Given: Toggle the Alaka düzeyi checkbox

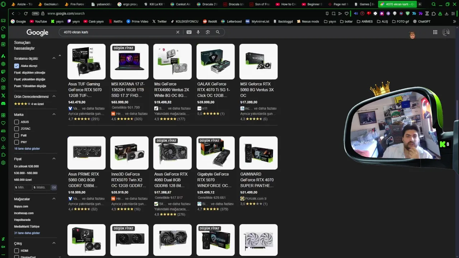Looking at the screenshot, I should 16,66.
